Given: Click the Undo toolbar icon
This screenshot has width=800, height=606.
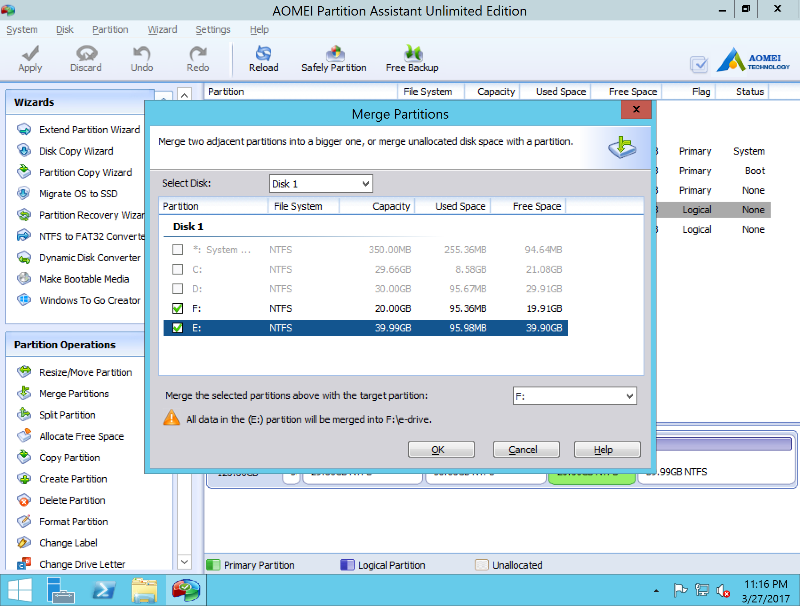Looking at the screenshot, I should coord(142,59).
